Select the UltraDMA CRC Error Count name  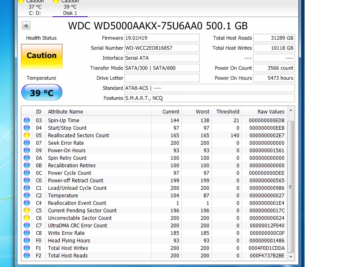(78, 225)
